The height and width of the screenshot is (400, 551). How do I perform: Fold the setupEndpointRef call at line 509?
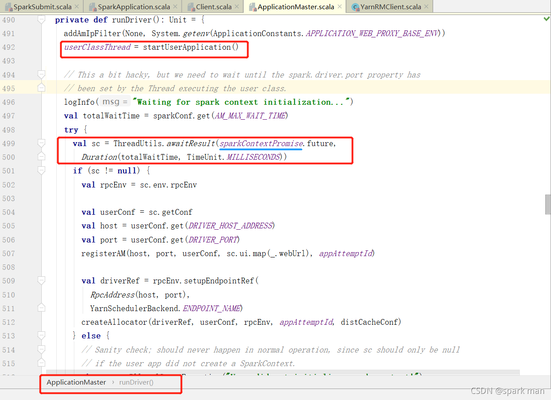[x=41, y=281]
